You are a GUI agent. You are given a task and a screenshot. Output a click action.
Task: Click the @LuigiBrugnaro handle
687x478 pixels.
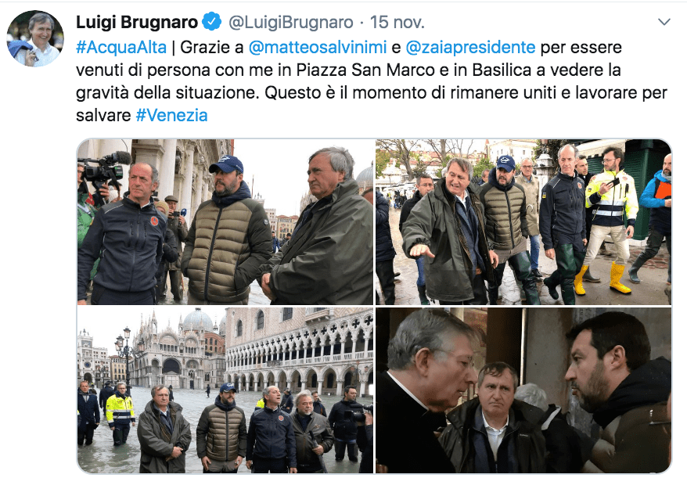291,22
